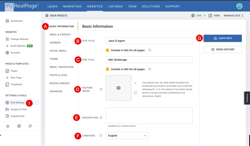The width and height of the screenshot is (250, 146).
Task: Toggle sub-title Include in title checkbox
Action: click(108, 69)
